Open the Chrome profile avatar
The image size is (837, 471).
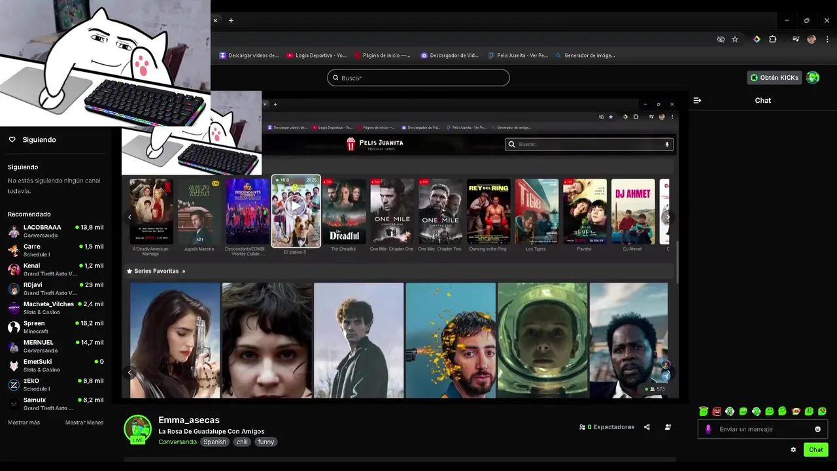pos(811,39)
